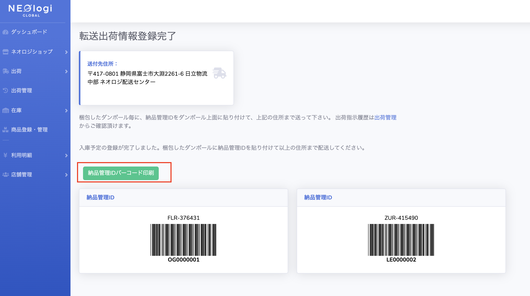Click the dashboard gauge icon
The width and height of the screenshot is (530, 296).
coord(5,32)
